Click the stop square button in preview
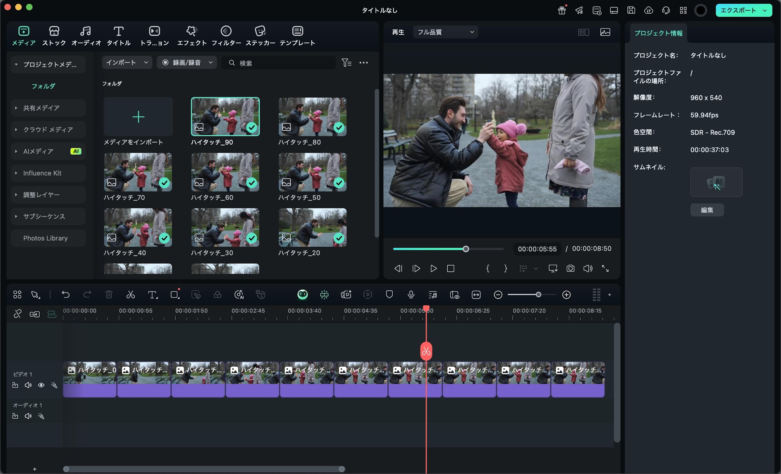 point(450,268)
